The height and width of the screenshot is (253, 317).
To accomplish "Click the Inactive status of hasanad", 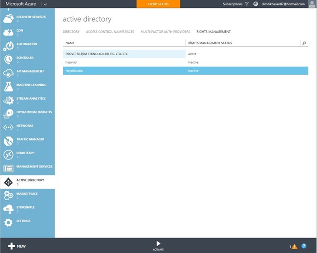I will (193, 62).
